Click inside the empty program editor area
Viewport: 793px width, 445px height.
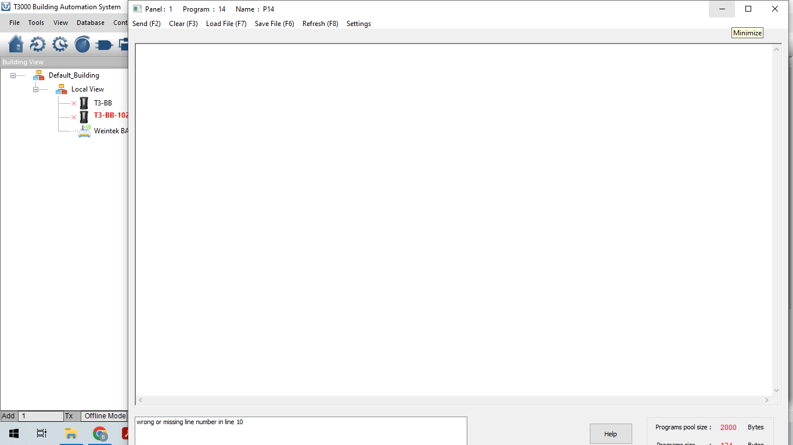pyautogui.click(x=453, y=220)
